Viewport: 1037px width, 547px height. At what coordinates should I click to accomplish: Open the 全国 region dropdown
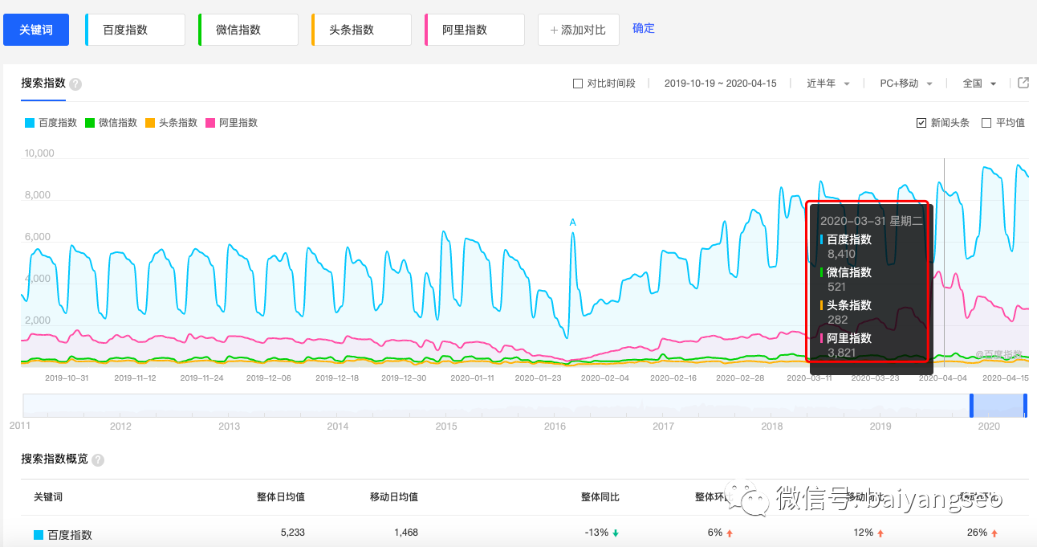tap(979, 84)
